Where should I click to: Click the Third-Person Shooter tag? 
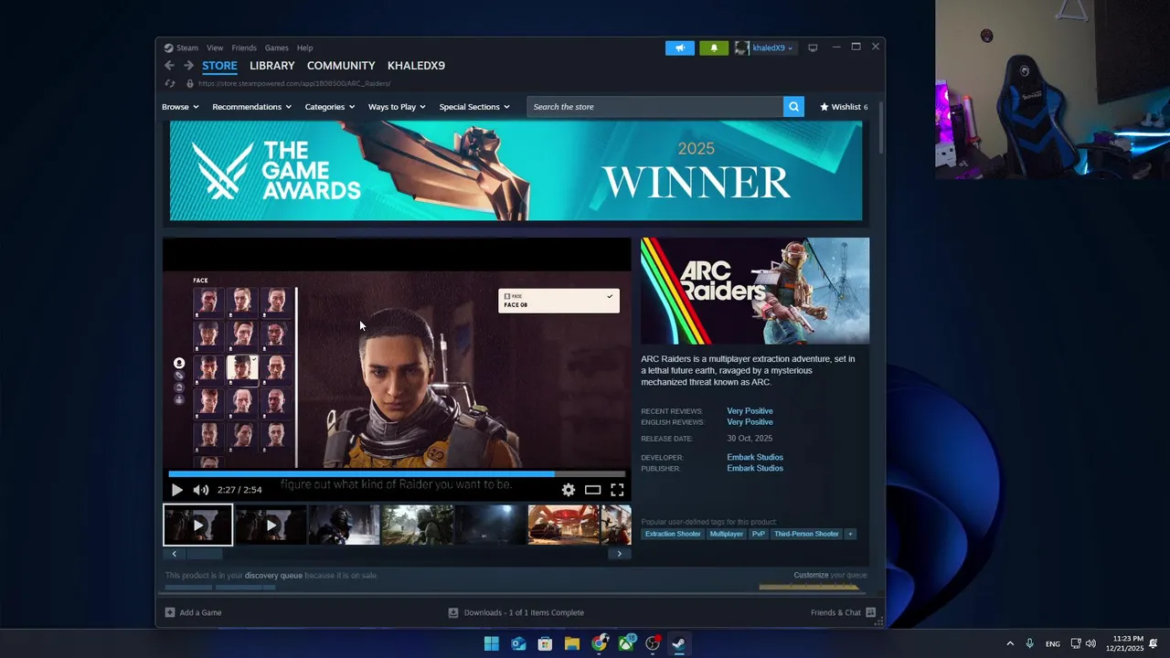pos(806,534)
